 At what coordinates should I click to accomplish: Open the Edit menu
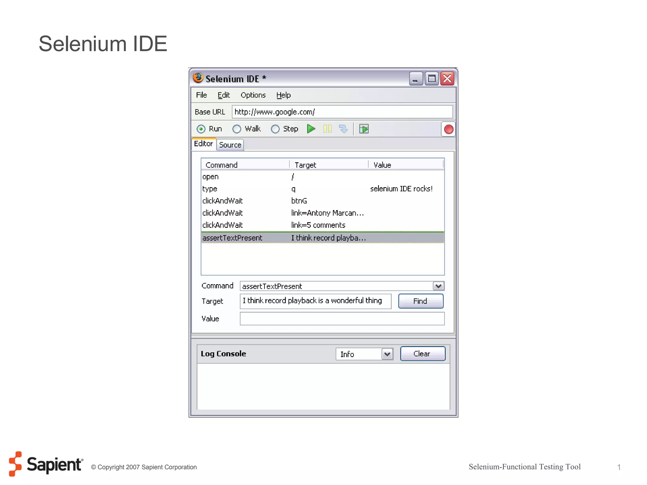point(224,95)
